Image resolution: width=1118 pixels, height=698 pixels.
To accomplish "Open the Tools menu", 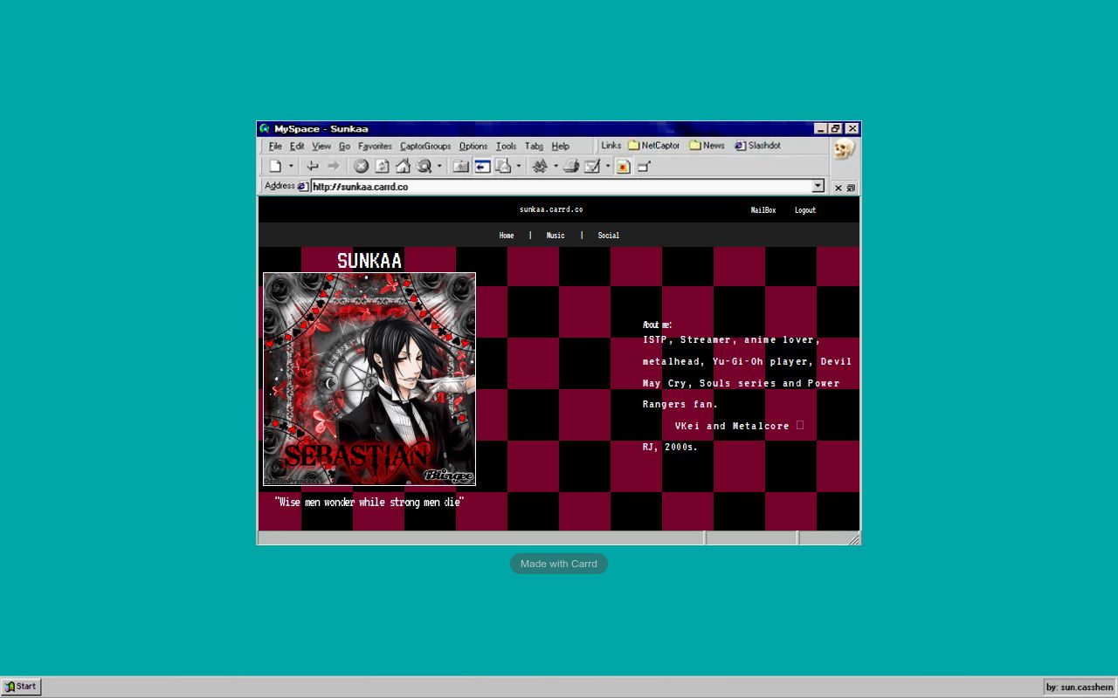I will (507, 146).
